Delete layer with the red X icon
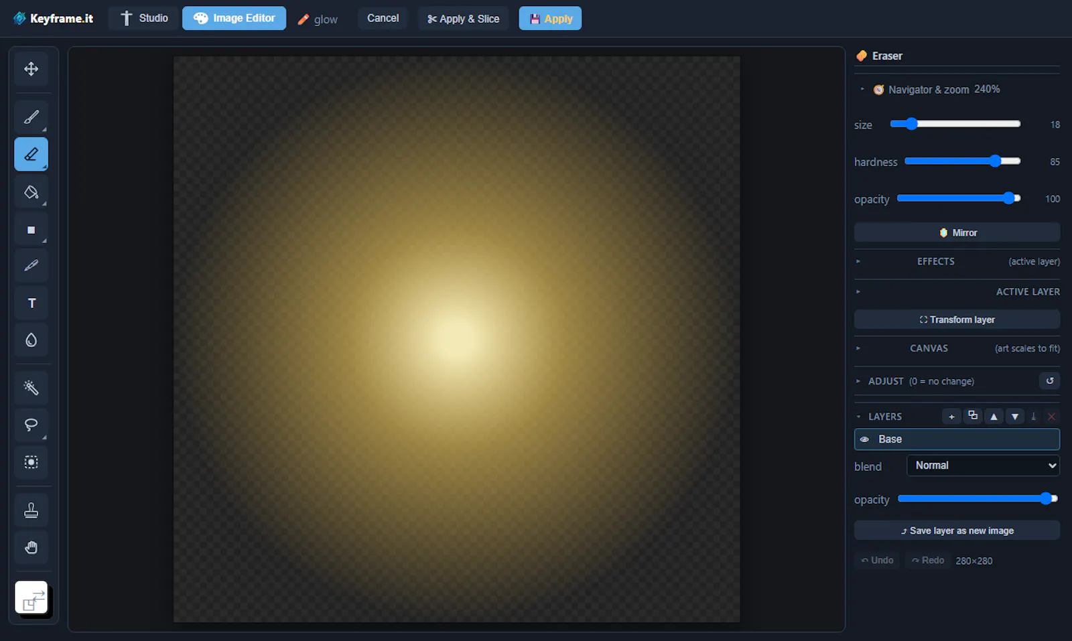Image resolution: width=1072 pixels, height=641 pixels. pyautogui.click(x=1052, y=417)
